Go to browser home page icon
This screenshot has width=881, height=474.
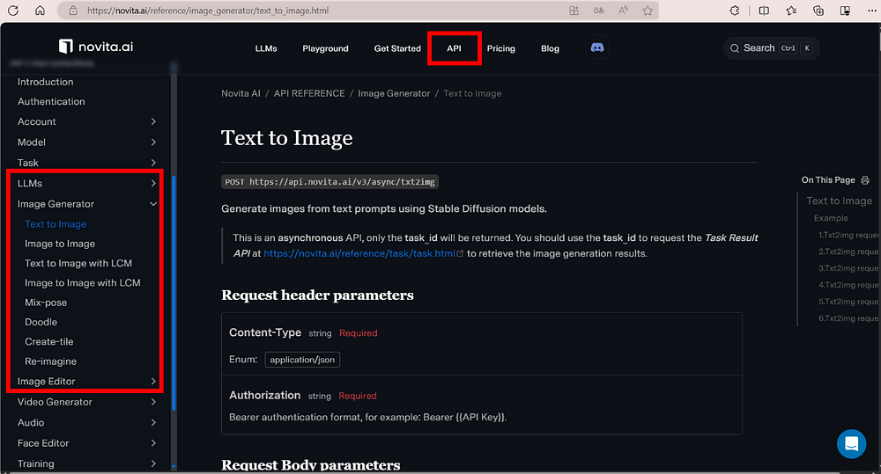tap(40, 11)
